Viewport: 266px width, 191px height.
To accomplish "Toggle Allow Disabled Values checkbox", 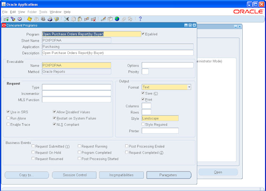I will [54, 112].
